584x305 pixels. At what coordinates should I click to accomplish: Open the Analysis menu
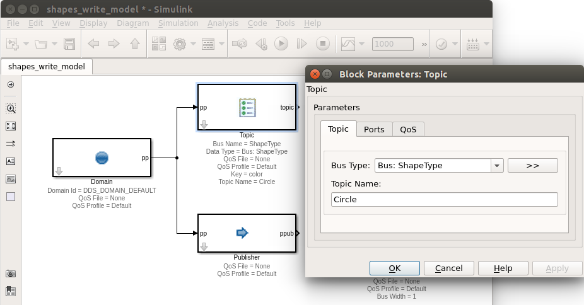click(x=223, y=23)
